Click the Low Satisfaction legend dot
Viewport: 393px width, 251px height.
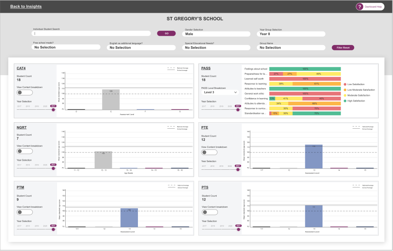pos(345,84)
